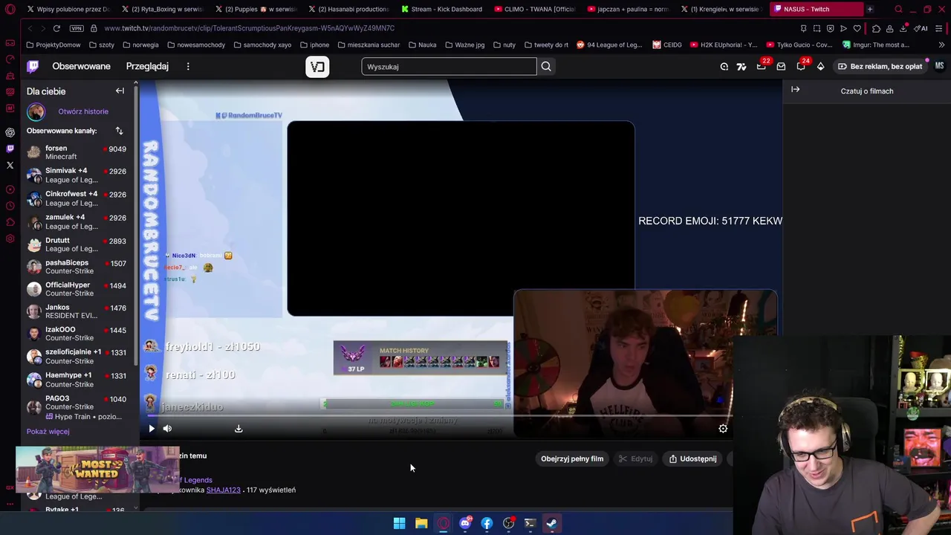Open the browser extensions cube icon

876,28
